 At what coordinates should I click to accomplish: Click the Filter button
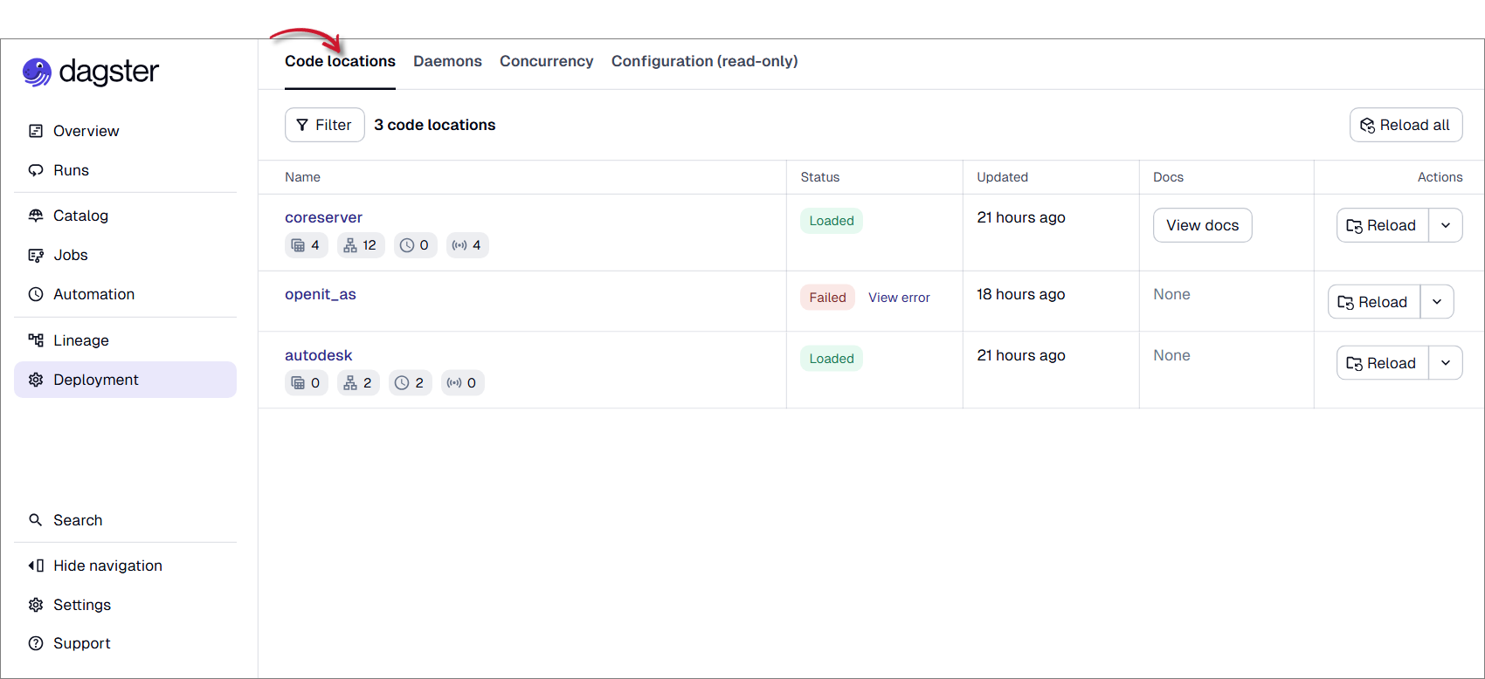(324, 125)
